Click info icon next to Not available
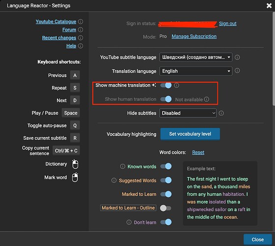This screenshot has width=275, height=246. pyautogui.click(x=207, y=99)
